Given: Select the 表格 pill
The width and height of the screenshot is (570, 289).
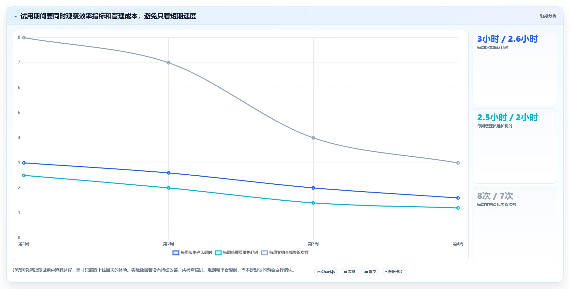Looking at the screenshot, I should click(x=349, y=272).
